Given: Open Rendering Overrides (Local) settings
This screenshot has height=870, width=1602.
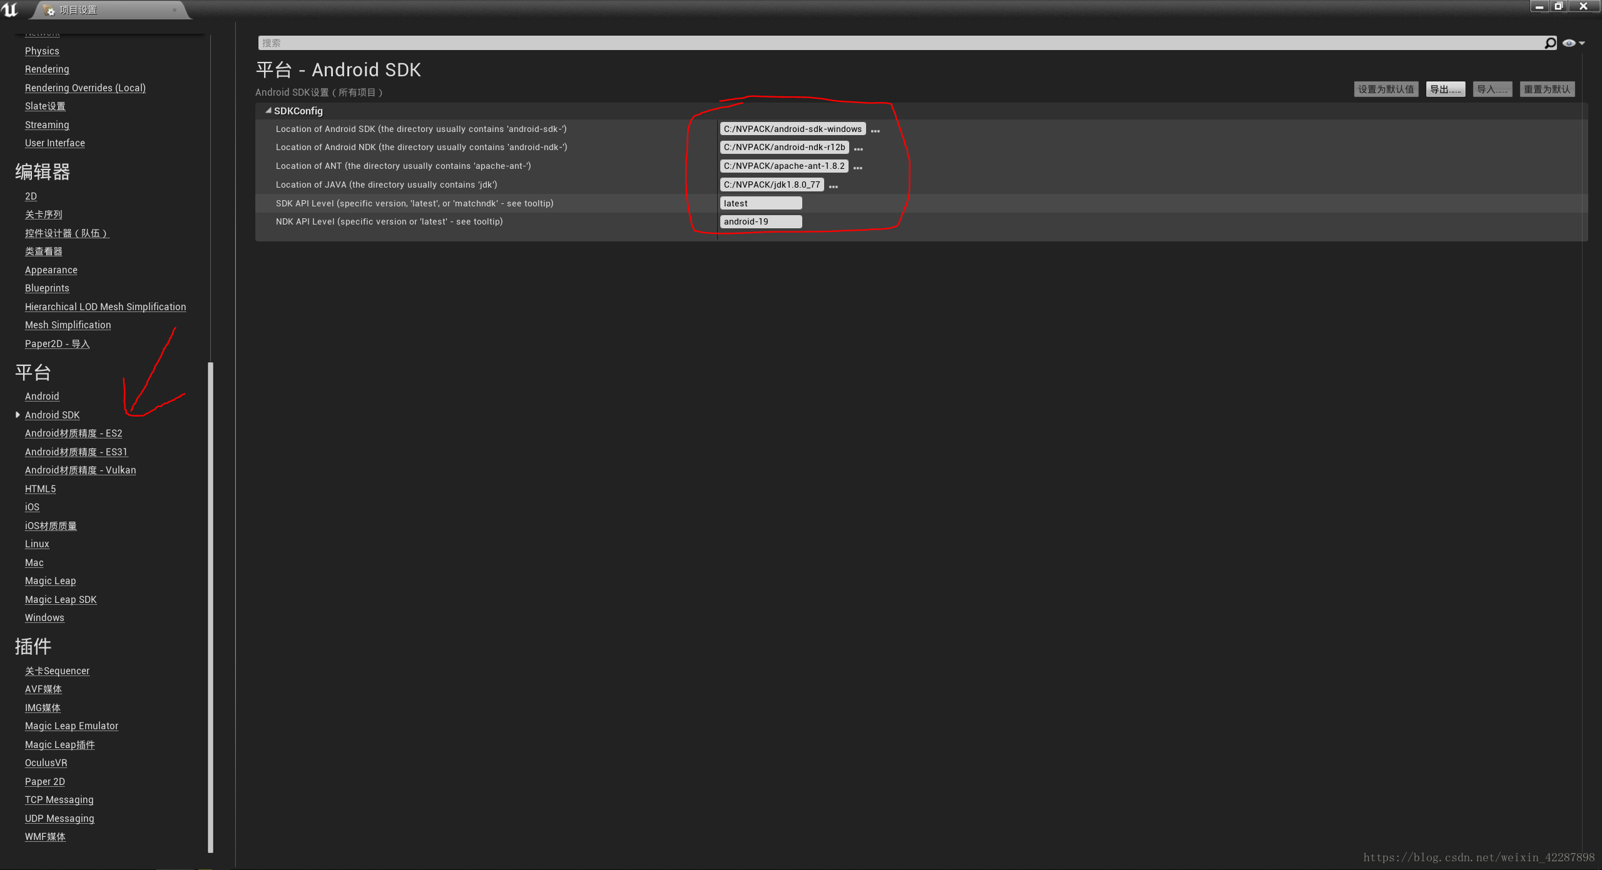Looking at the screenshot, I should coord(85,88).
